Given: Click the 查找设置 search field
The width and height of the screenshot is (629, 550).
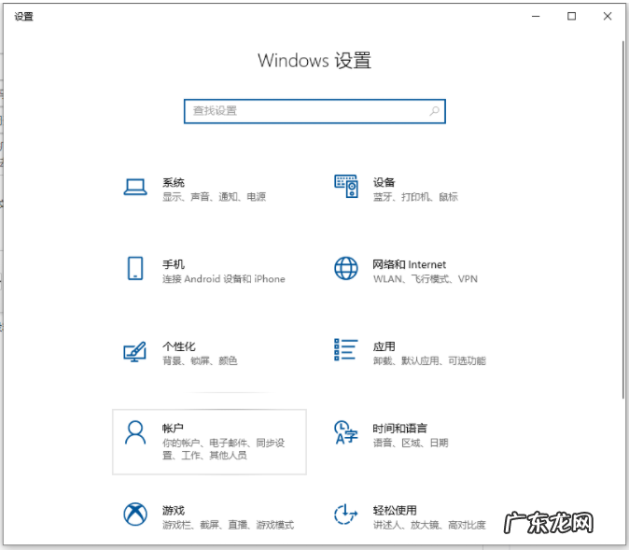Looking at the screenshot, I should 314,111.
